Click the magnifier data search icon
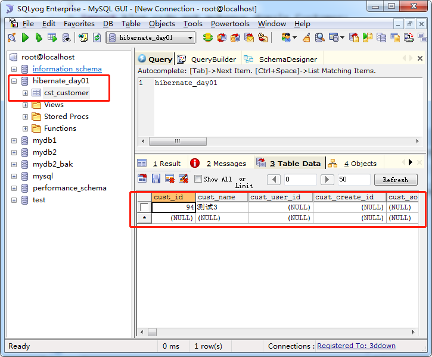 319,37
